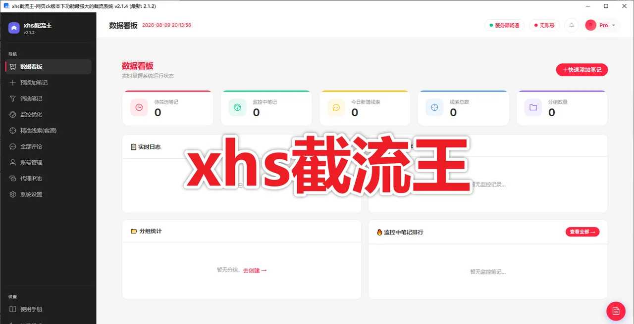Click the flame icon beside 监控中笔记排行
This screenshot has height=324, width=634.
[x=379, y=232]
